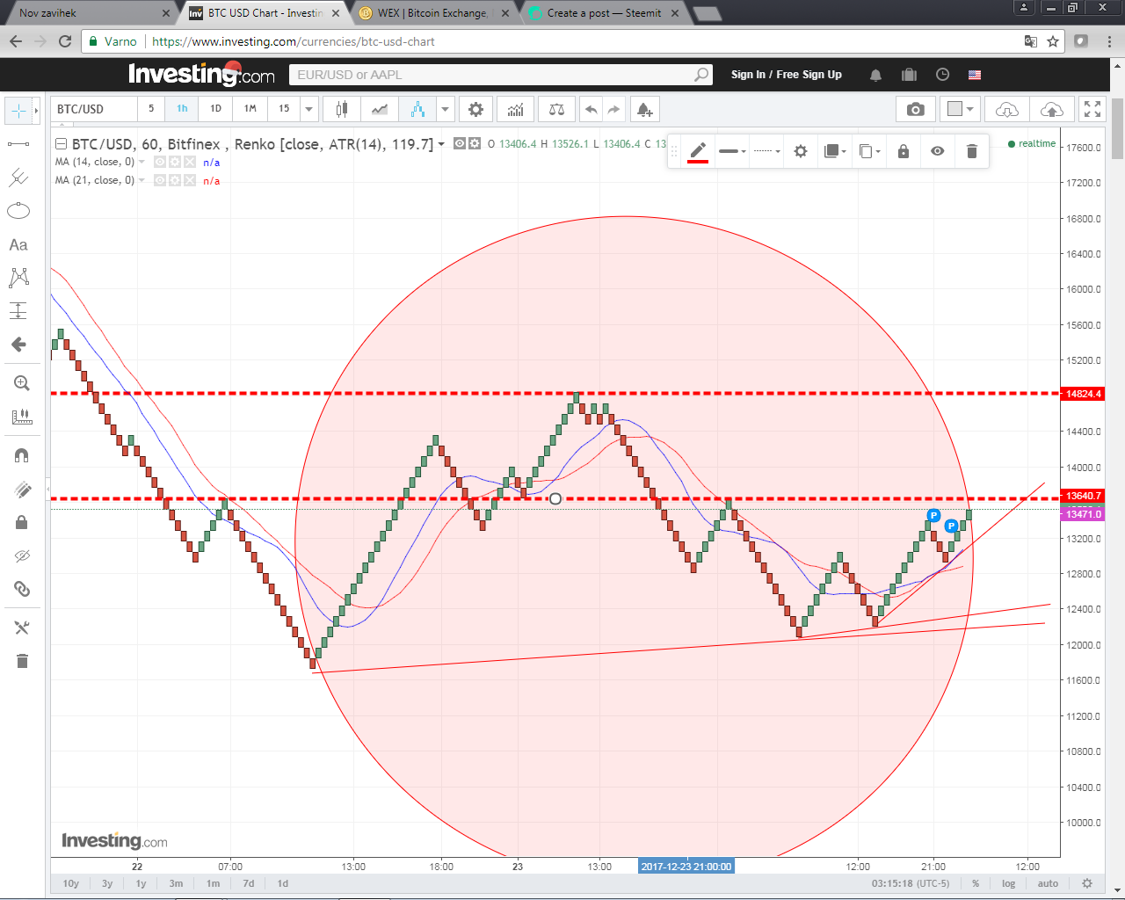Set interval to 1D
Viewport: 1125px width, 900px height.
pyautogui.click(x=215, y=109)
